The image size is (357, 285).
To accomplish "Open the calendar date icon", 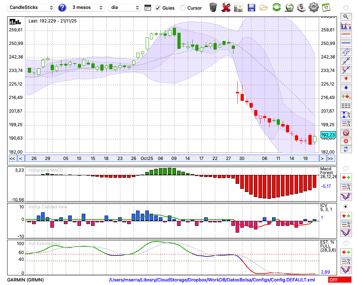I will pyautogui.click(x=326, y=7).
